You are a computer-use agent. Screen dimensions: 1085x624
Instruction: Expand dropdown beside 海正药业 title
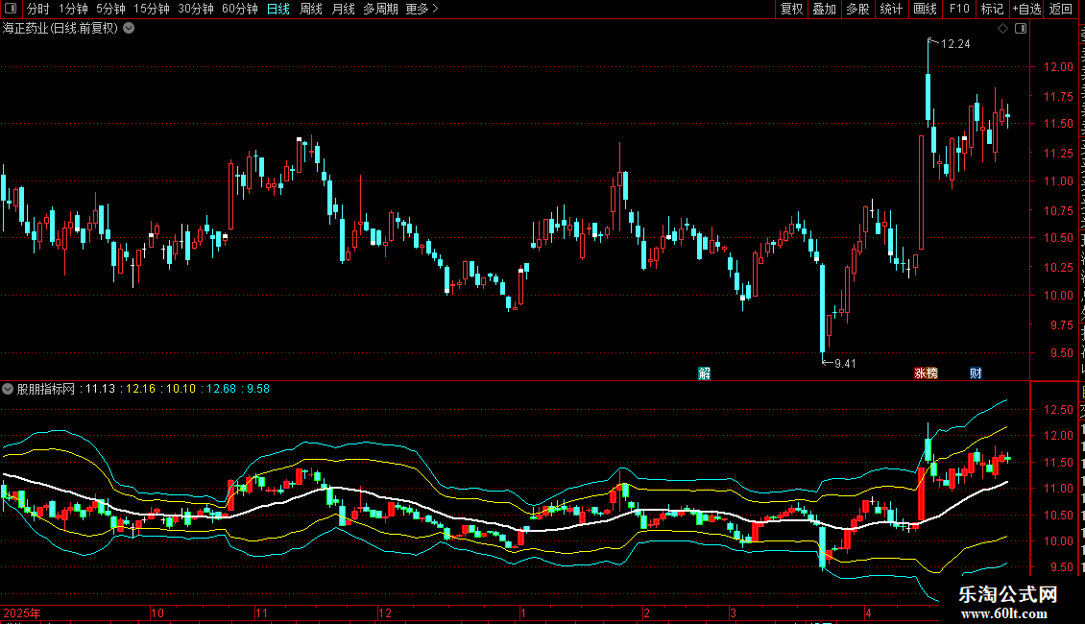[x=129, y=29]
